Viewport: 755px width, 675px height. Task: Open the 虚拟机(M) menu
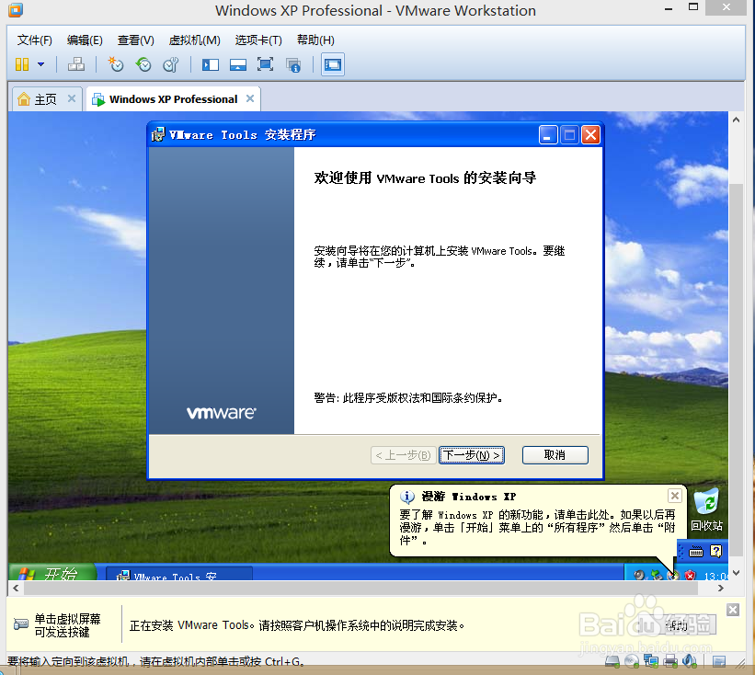pos(195,40)
